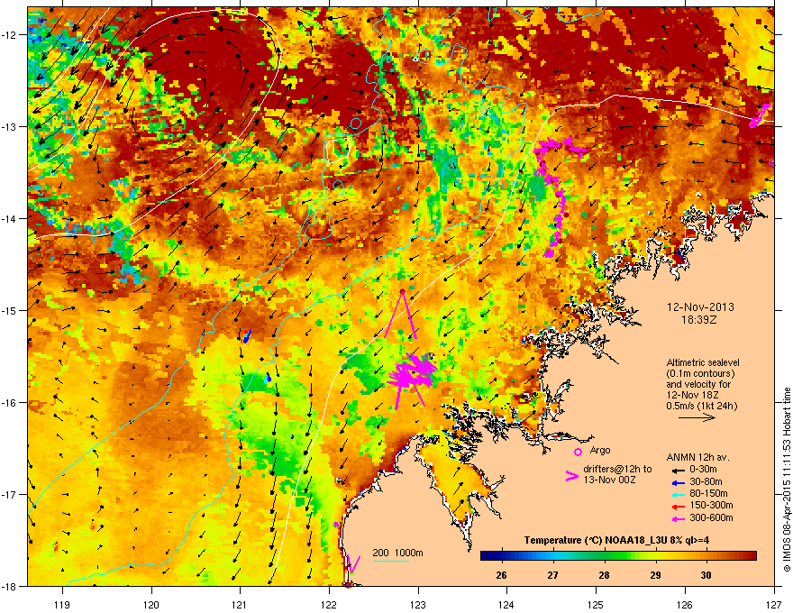793x613 pixels.
Task: Click the cyan ANMN mooring marker near 121.3E 15.8S
Action: pos(268,378)
